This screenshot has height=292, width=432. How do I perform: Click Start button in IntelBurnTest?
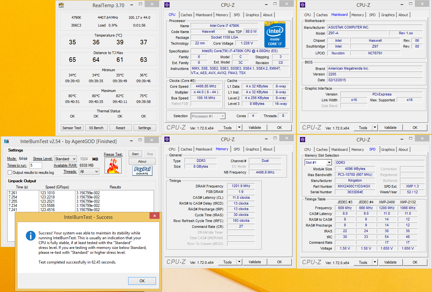pos(135,154)
